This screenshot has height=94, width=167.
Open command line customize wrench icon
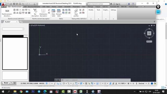pos(59,80)
